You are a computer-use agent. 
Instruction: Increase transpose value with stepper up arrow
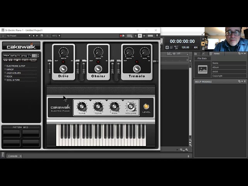tap(38, 55)
